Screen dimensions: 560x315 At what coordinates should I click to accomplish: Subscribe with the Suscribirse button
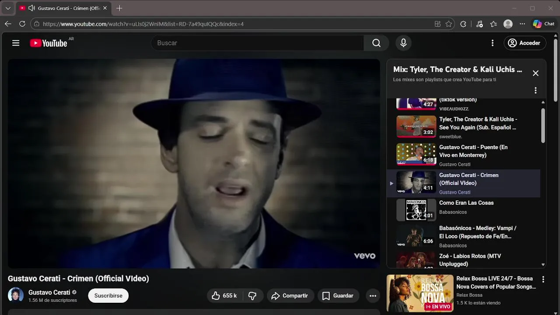pyautogui.click(x=108, y=296)
